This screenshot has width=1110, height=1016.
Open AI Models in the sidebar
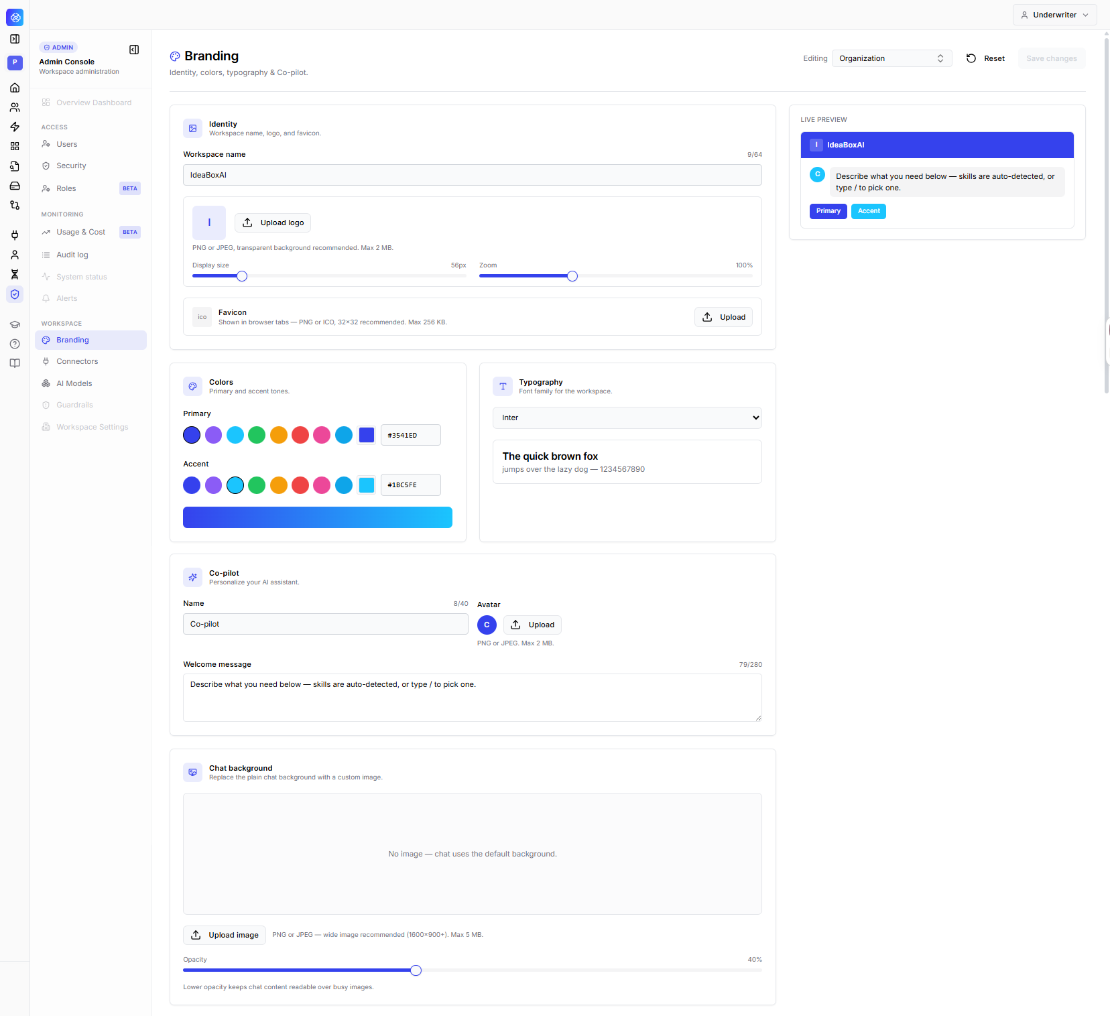(x=90, y=383)
